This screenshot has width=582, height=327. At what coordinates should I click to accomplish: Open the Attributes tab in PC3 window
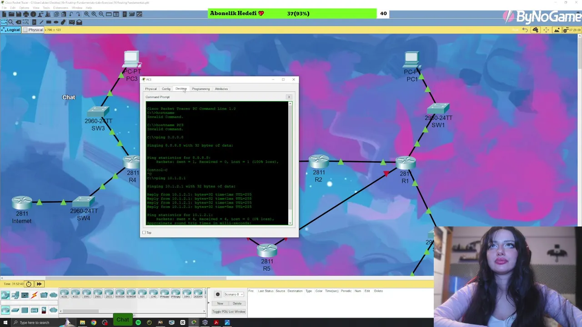click(x=221, y=89)
